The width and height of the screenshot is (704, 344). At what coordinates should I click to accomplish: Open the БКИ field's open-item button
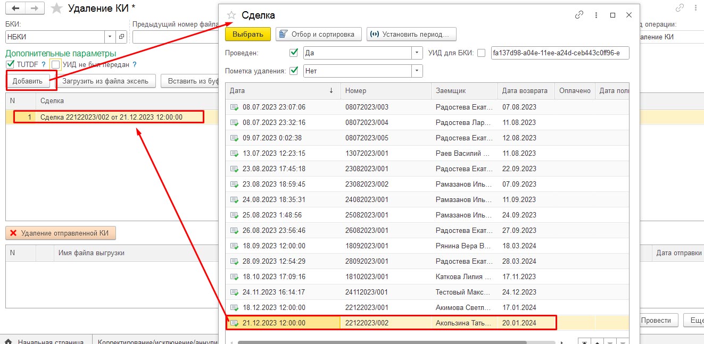[122, 37]
